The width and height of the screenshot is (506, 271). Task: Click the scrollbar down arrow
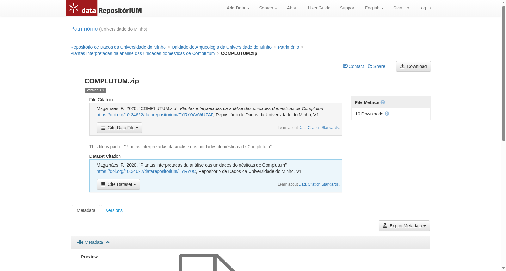pos(503,268)
